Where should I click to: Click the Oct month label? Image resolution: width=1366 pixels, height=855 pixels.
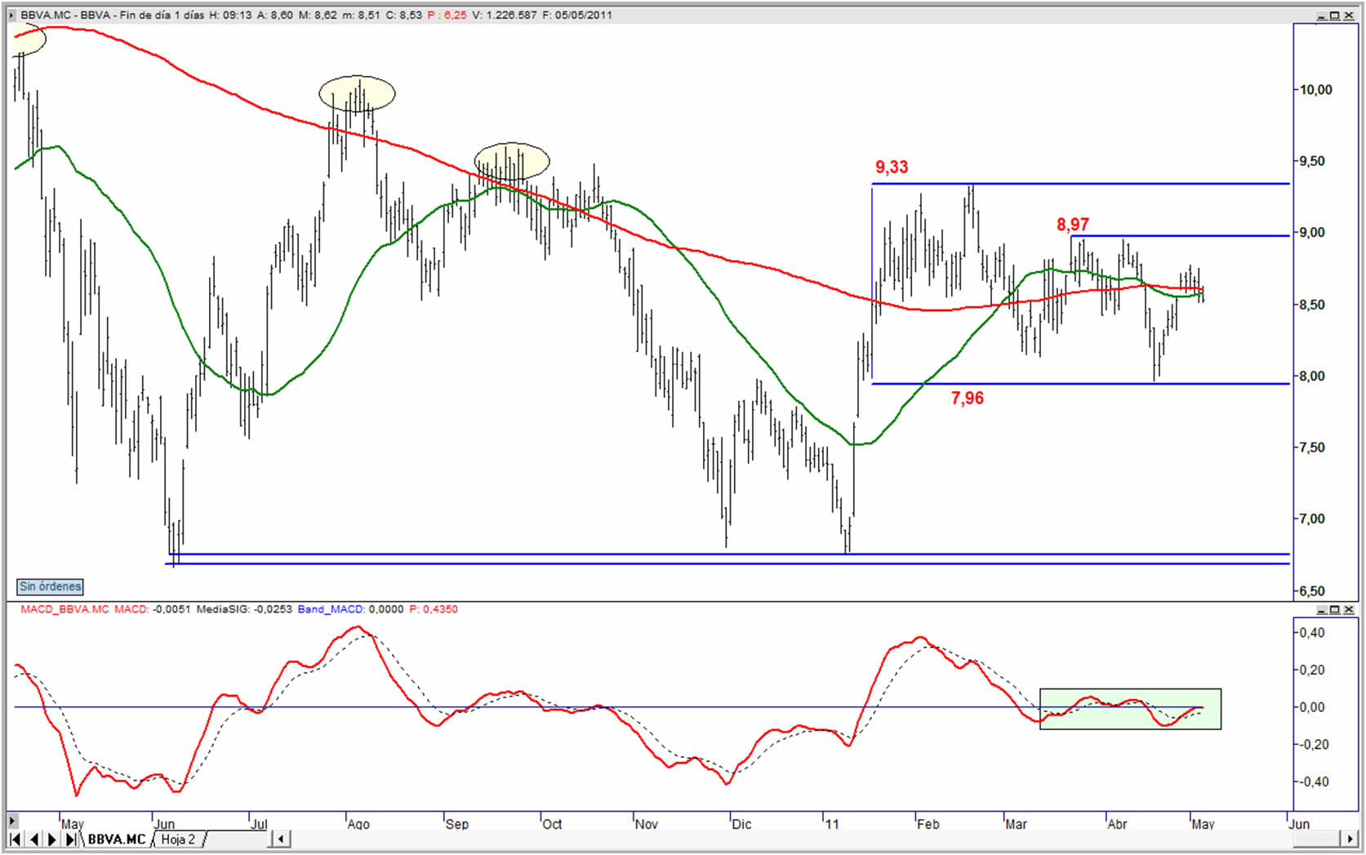pyautogui.click(x=552, y=824)
